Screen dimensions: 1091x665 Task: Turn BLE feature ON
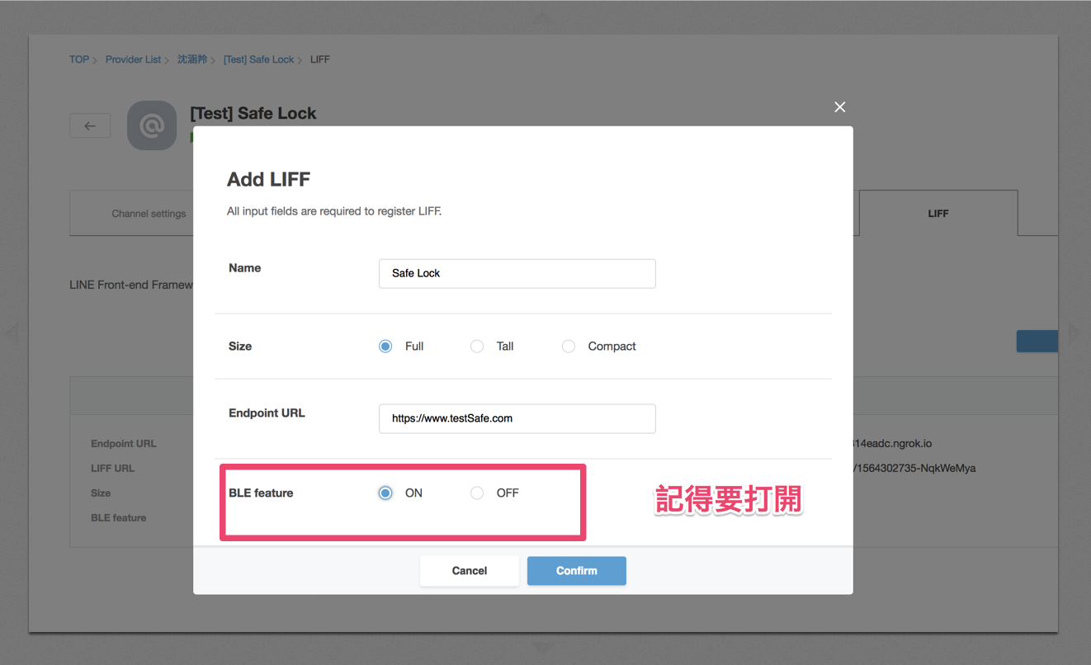[385, 493]
